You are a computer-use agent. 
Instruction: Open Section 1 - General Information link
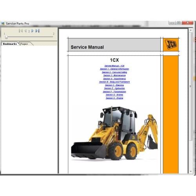[x=114, y=69]
